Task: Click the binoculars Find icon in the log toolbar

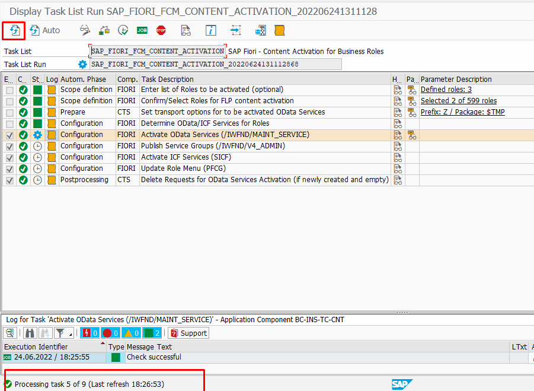Action: coord(30,333)
